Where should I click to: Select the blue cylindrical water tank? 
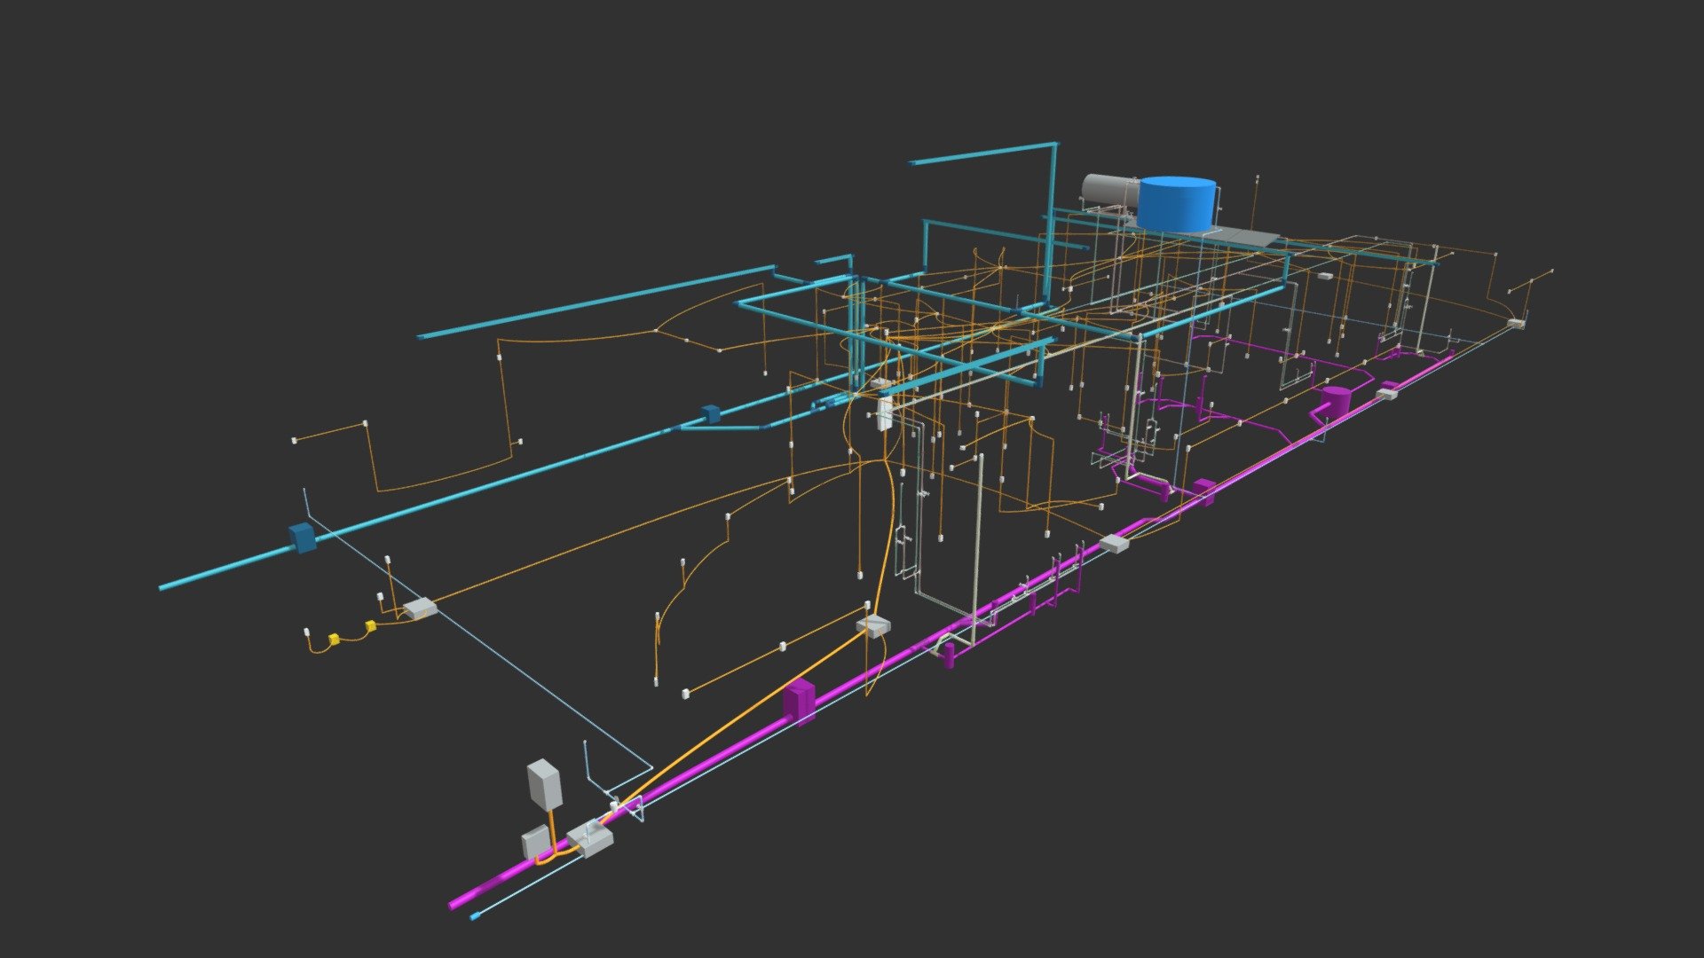(1178, 204)
